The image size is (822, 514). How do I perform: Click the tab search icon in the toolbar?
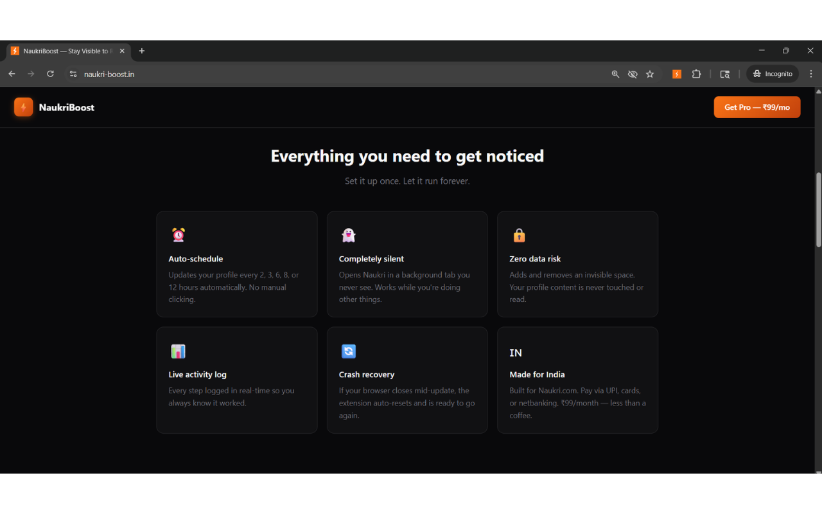pos(725,74)
